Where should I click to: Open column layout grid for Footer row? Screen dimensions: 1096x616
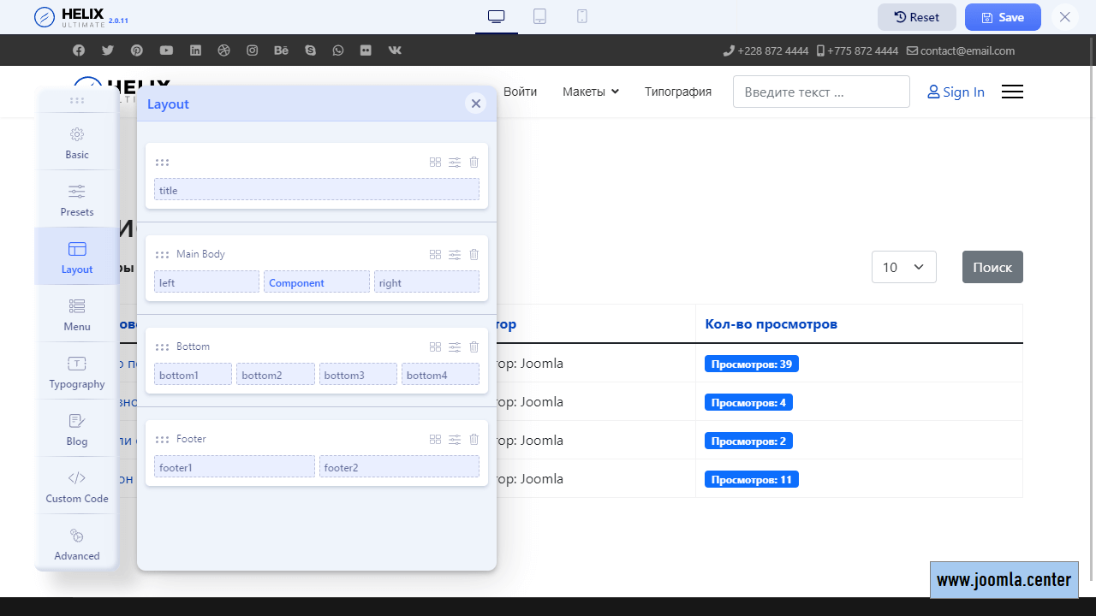tap(435, 440)
